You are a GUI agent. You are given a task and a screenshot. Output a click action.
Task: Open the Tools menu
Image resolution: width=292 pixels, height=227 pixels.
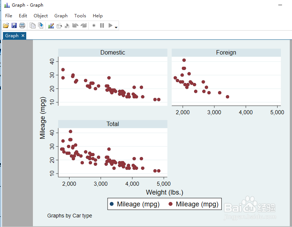(80, 15)
